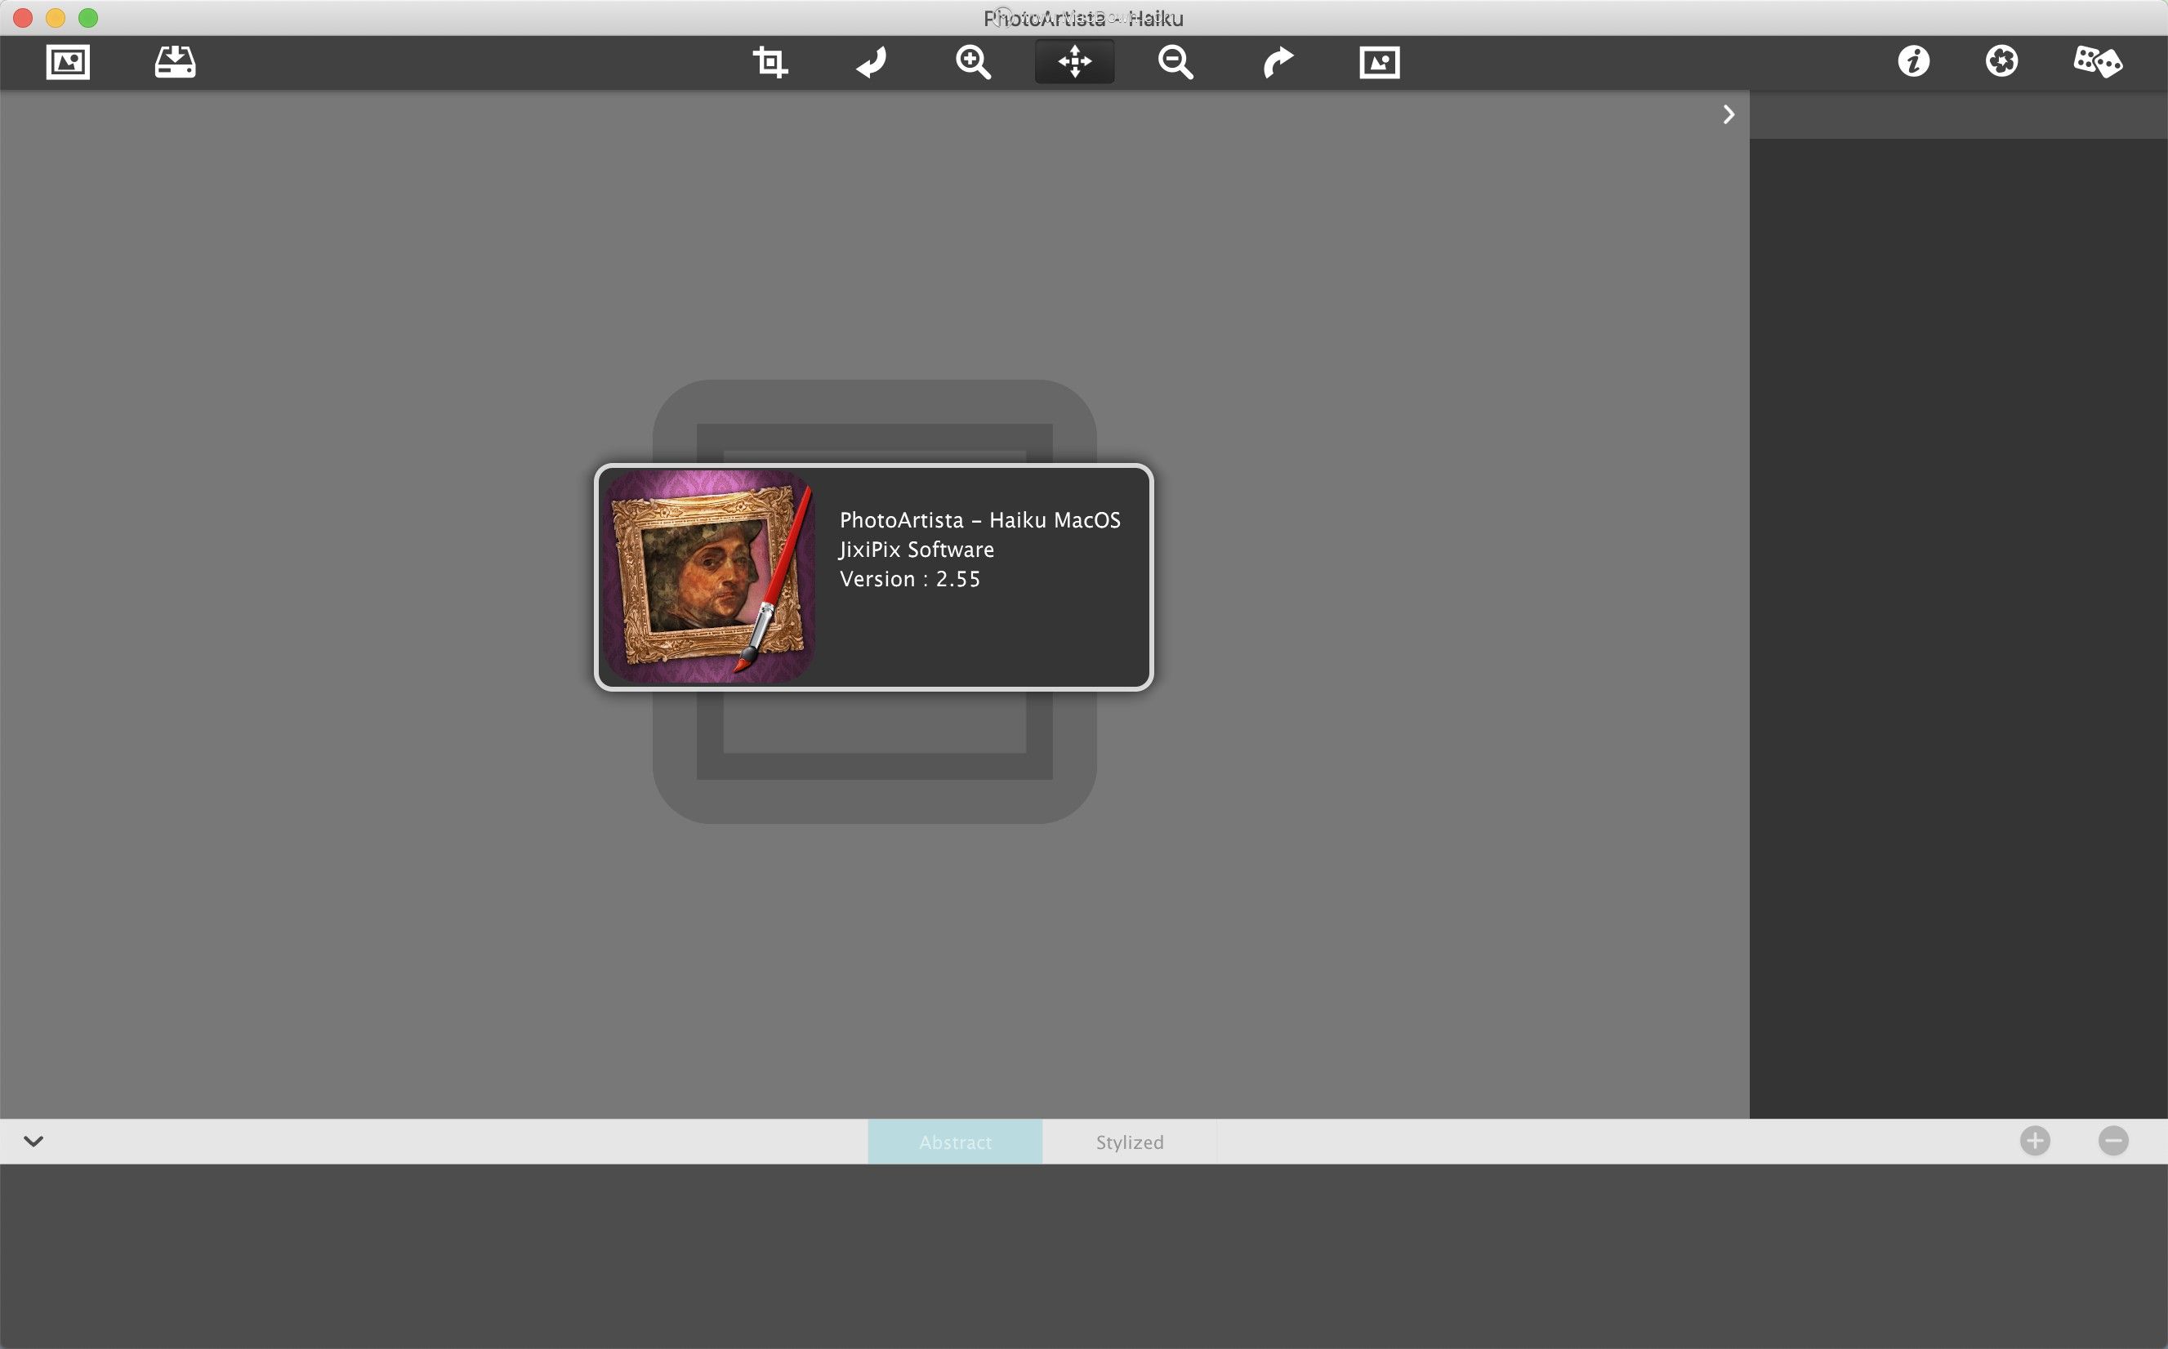Viewport: 2168px width, 1349px height.
Task: Select the Crop tool
Action: (770, 62)
